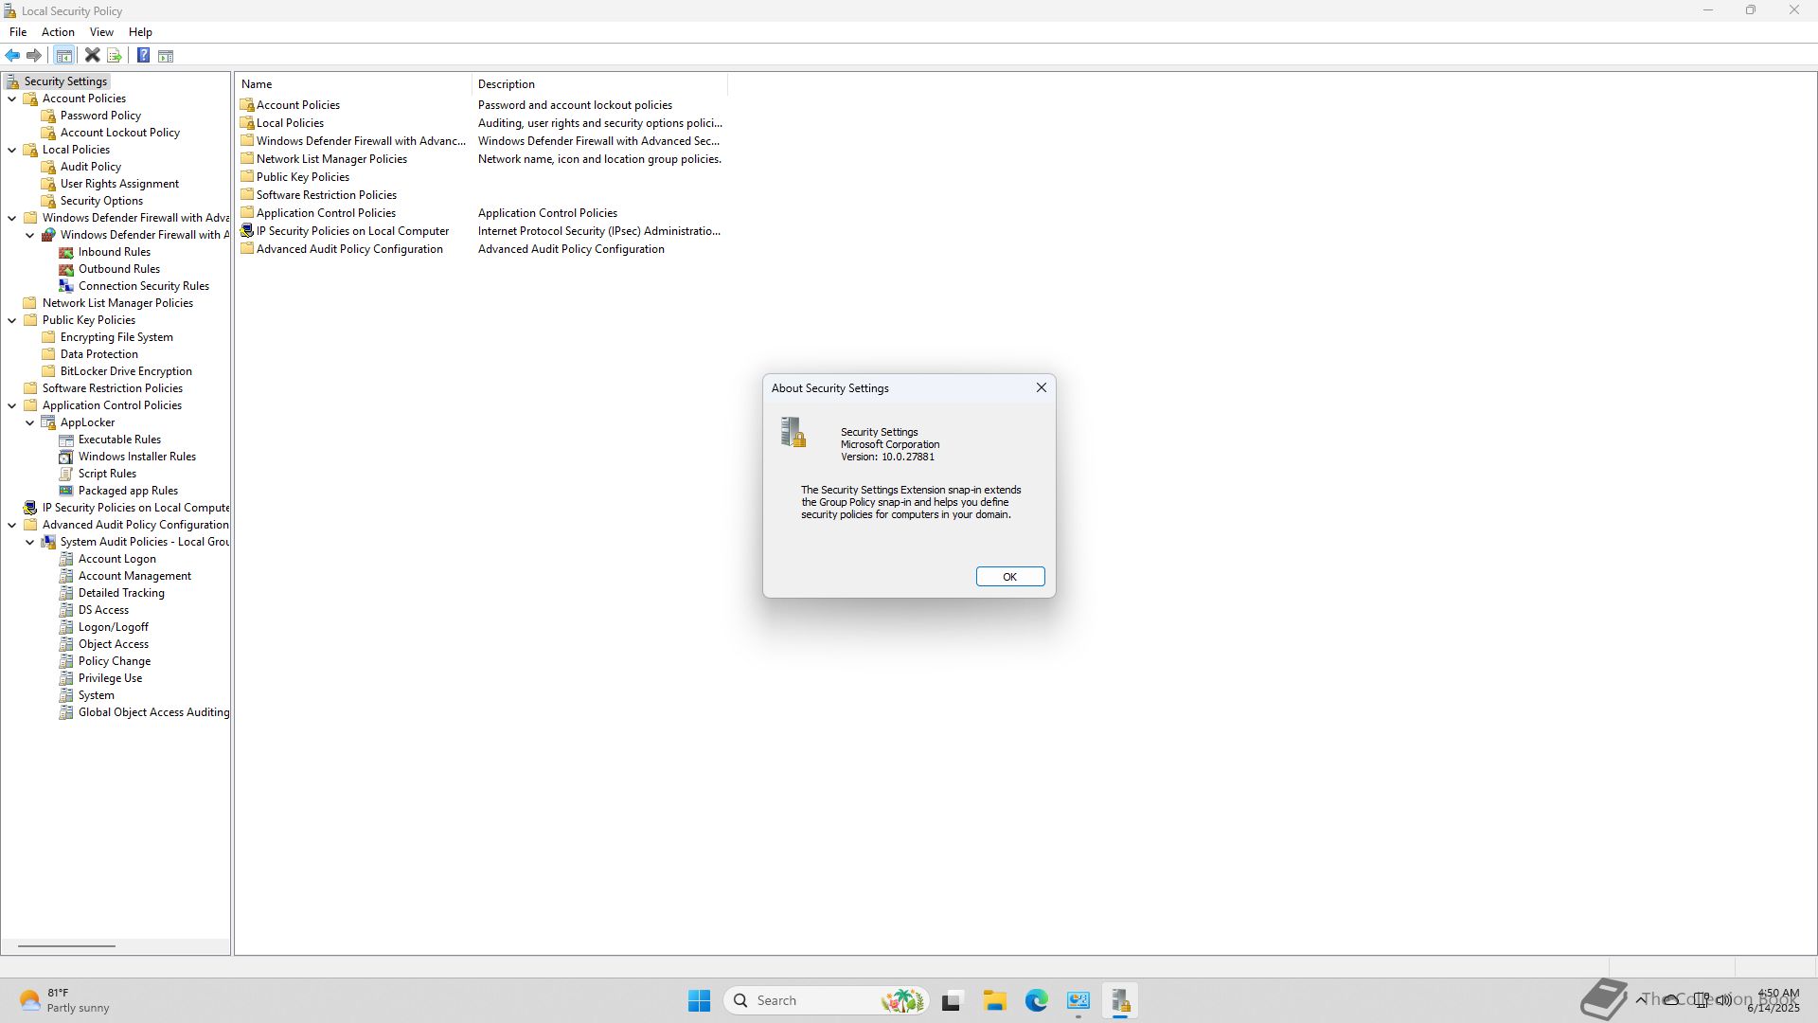Open Microsoft Edge from the taskbar
Screen dimensions: 1818x1023
[1036, 1000]
